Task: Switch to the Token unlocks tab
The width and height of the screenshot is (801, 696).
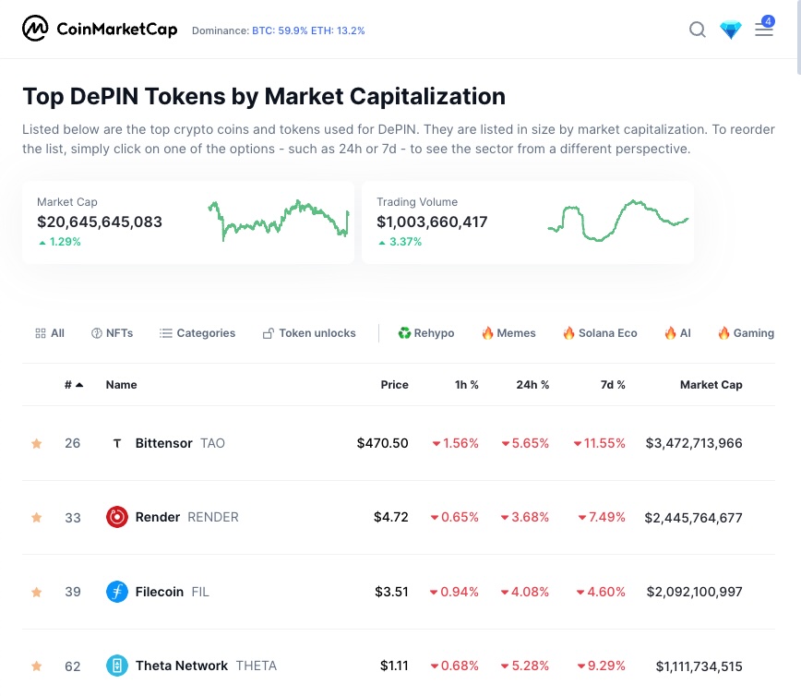Action: [x=309, y=333]
